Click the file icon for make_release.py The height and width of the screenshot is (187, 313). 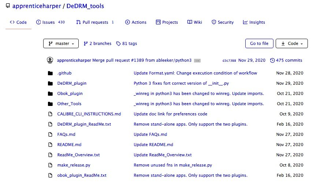tap(50, 165)
